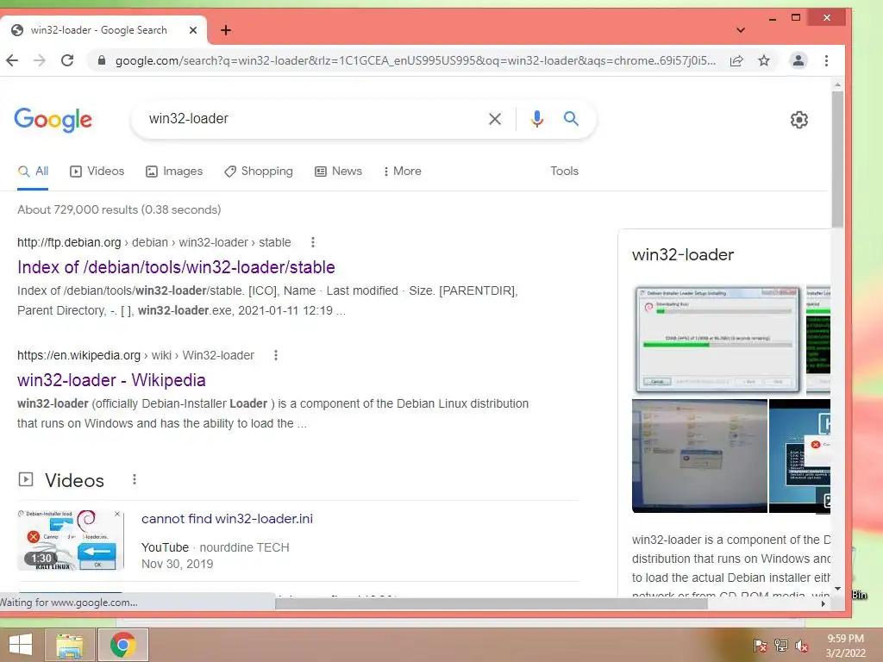Open the network icon in system tray
Viewport: 883px width, 662px height.
coord(780,646)
